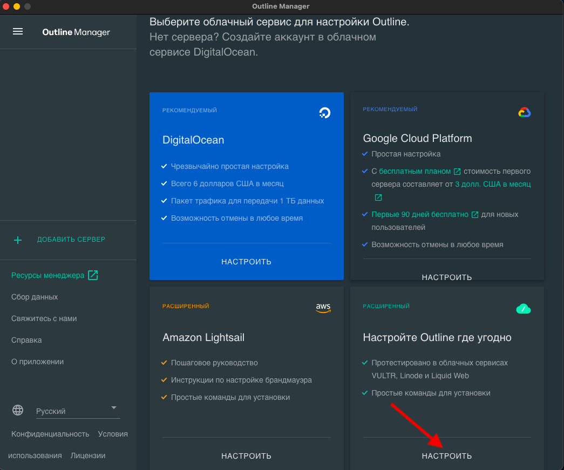
Task: Click Инструкции по настройке брандмауэра text
Action: [x=241, y=380]
